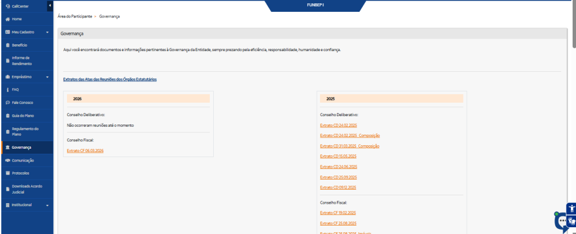This screenshot has height=234, width=576.
Task: Expand the Institucional submenu arrow
Action: tap(47, 205)
